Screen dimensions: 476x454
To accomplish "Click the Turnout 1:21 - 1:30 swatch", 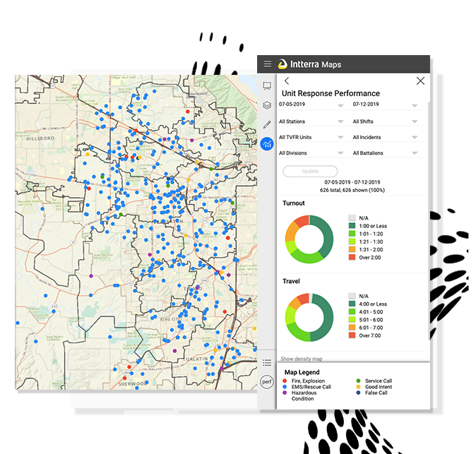I will tap(352, 241).
